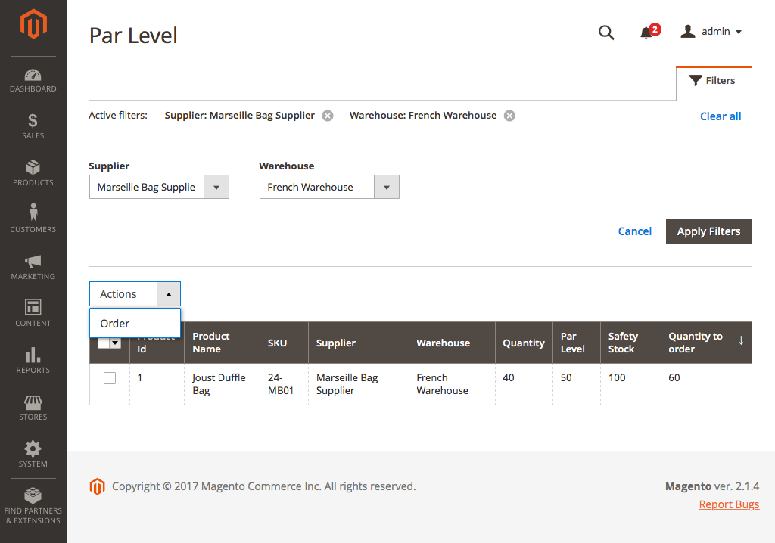Open Find Partners & Extensions
The height and width of the screenshot is (543, 775).
click(x=33, y=506)
